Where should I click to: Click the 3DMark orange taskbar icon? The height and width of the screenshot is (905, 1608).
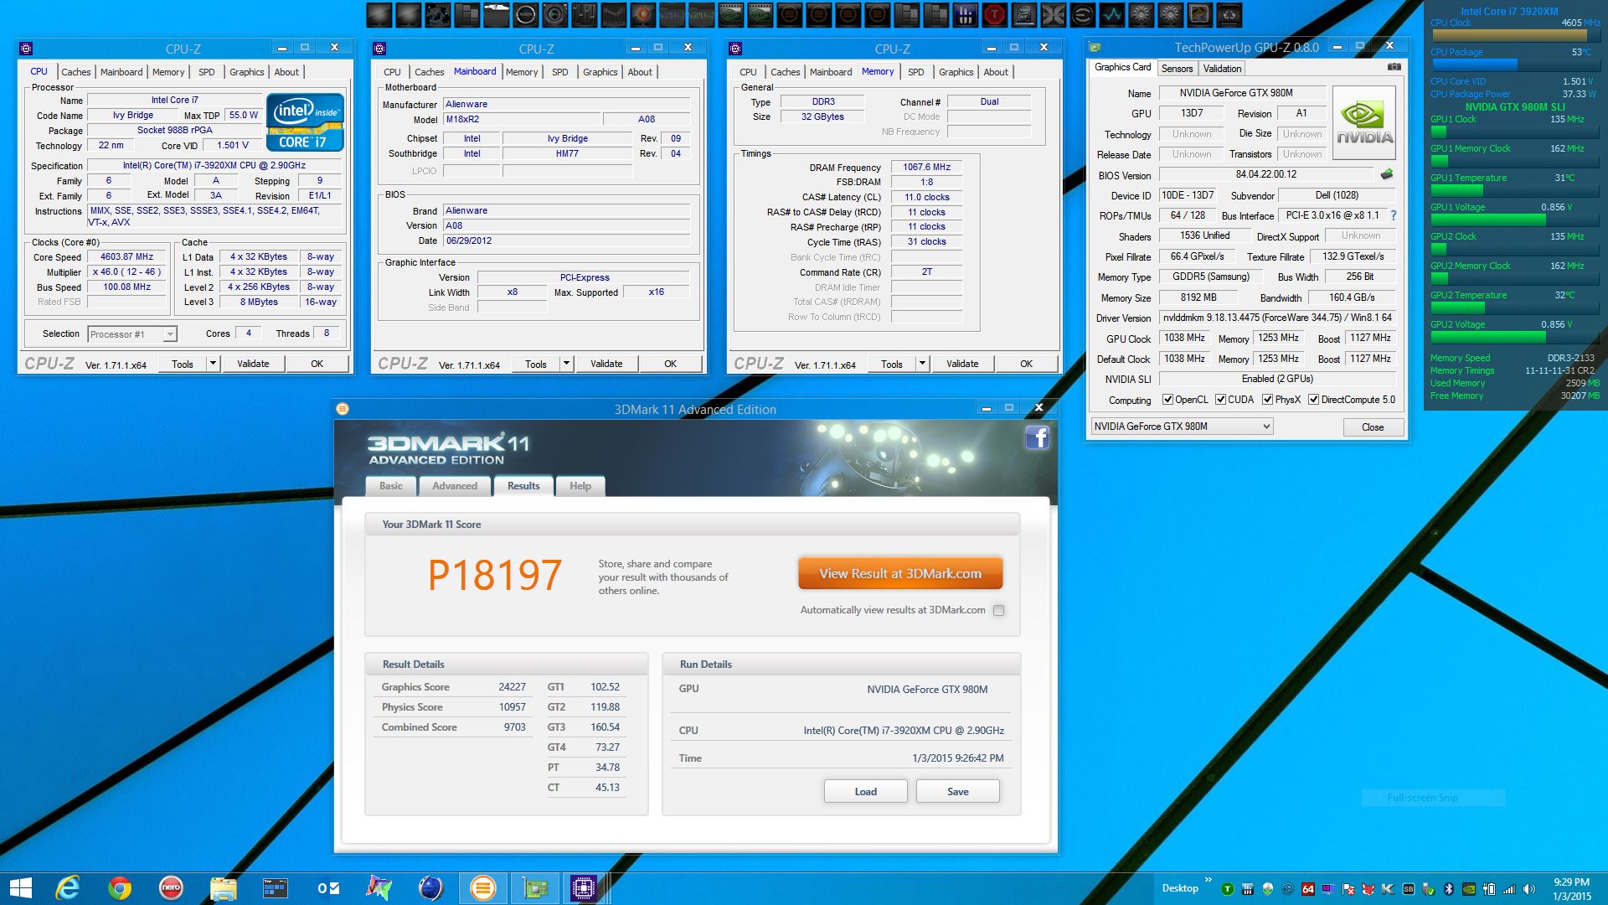482,887
